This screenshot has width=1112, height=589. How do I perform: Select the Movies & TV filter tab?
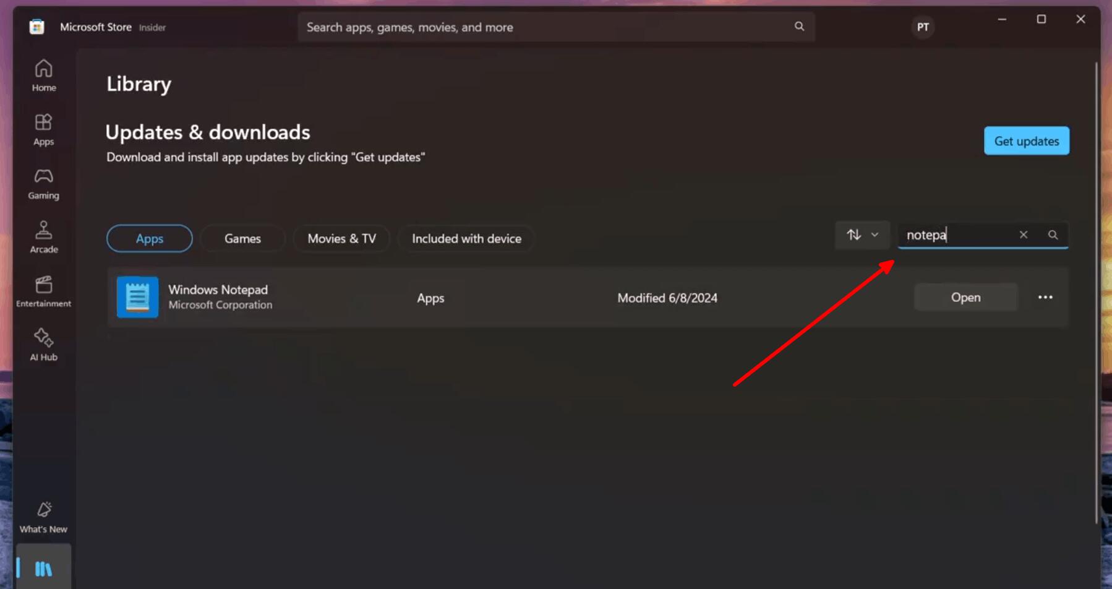tap(341, 238)
